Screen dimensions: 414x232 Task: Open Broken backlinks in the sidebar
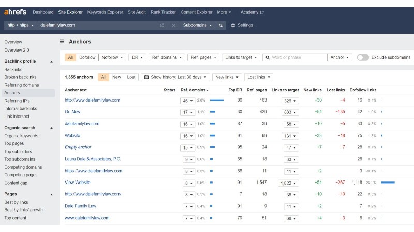pyautogui.click(x=20, y=77)
